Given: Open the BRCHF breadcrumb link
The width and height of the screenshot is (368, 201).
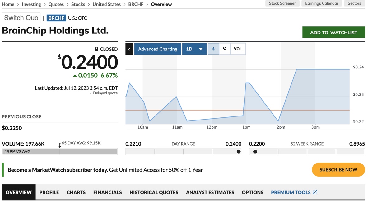Looking at the screenshot, I should click(x=136, y=4).
